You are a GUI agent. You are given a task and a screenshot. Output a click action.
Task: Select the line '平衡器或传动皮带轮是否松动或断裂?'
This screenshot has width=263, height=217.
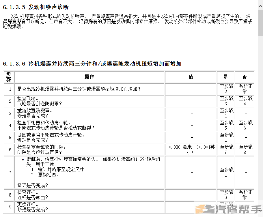click(x=56, y=128)
